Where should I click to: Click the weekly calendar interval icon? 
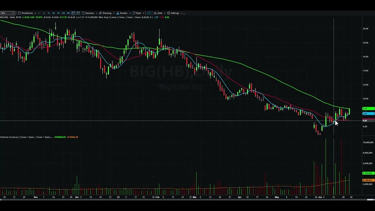tap(78, 13)
